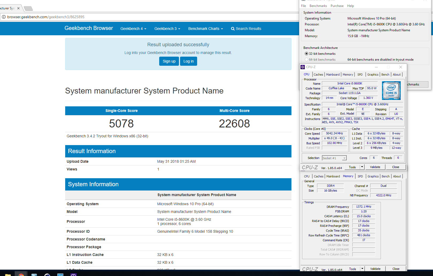View site info icon in address bar
Image resolution: width=433 pixels, height=276 pixels.
click(4, 17)
